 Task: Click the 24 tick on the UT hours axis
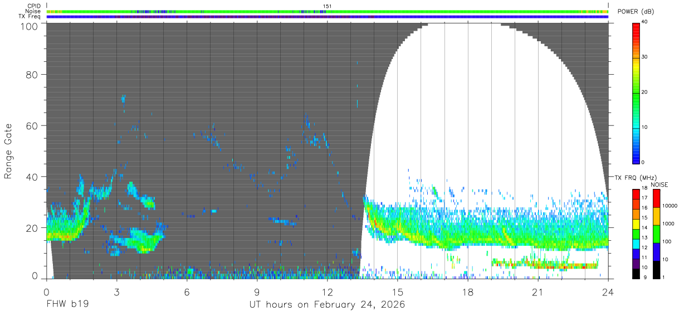point(608,292)
